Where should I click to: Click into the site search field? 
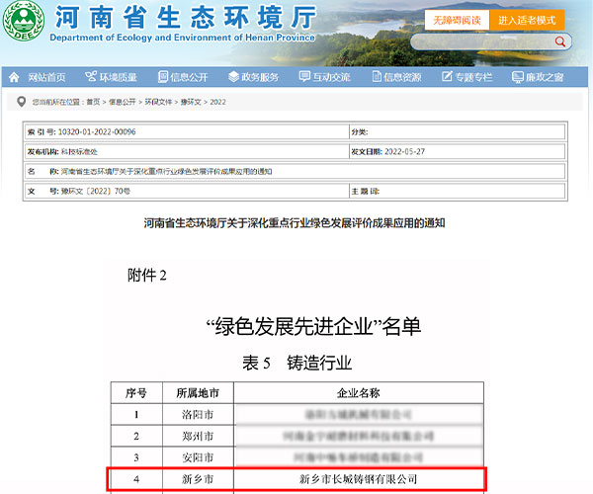click(x=479, y=41)
